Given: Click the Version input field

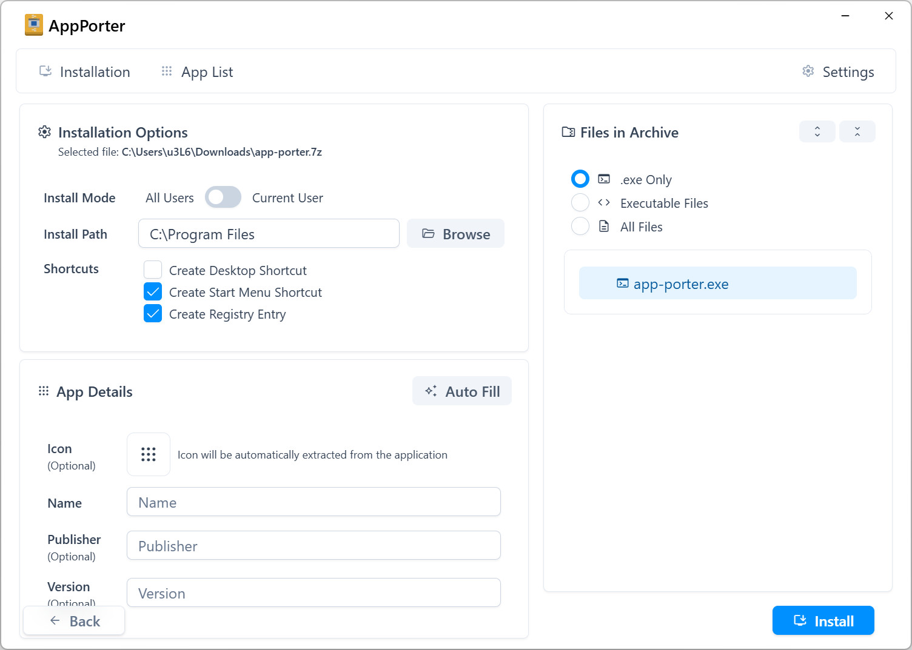Looking at the screenshot, I should [x=313, y=593].
